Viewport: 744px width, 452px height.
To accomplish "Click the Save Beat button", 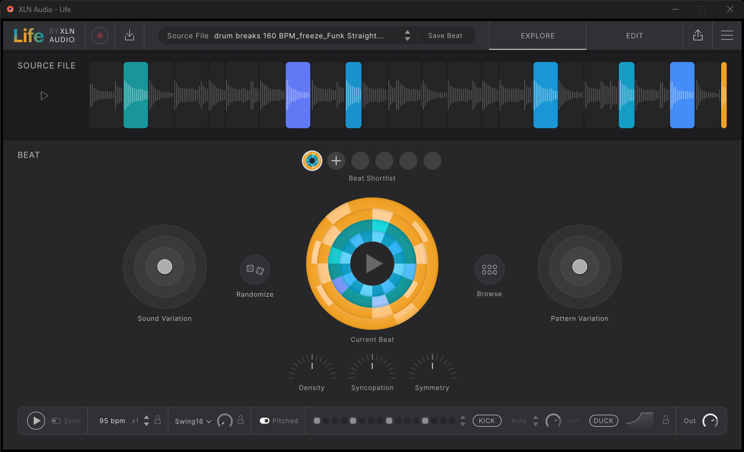I will point(446,36).
